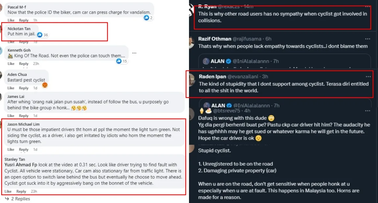
Task: Open the @evanzailani profile handle
Action: pos(242,77)
